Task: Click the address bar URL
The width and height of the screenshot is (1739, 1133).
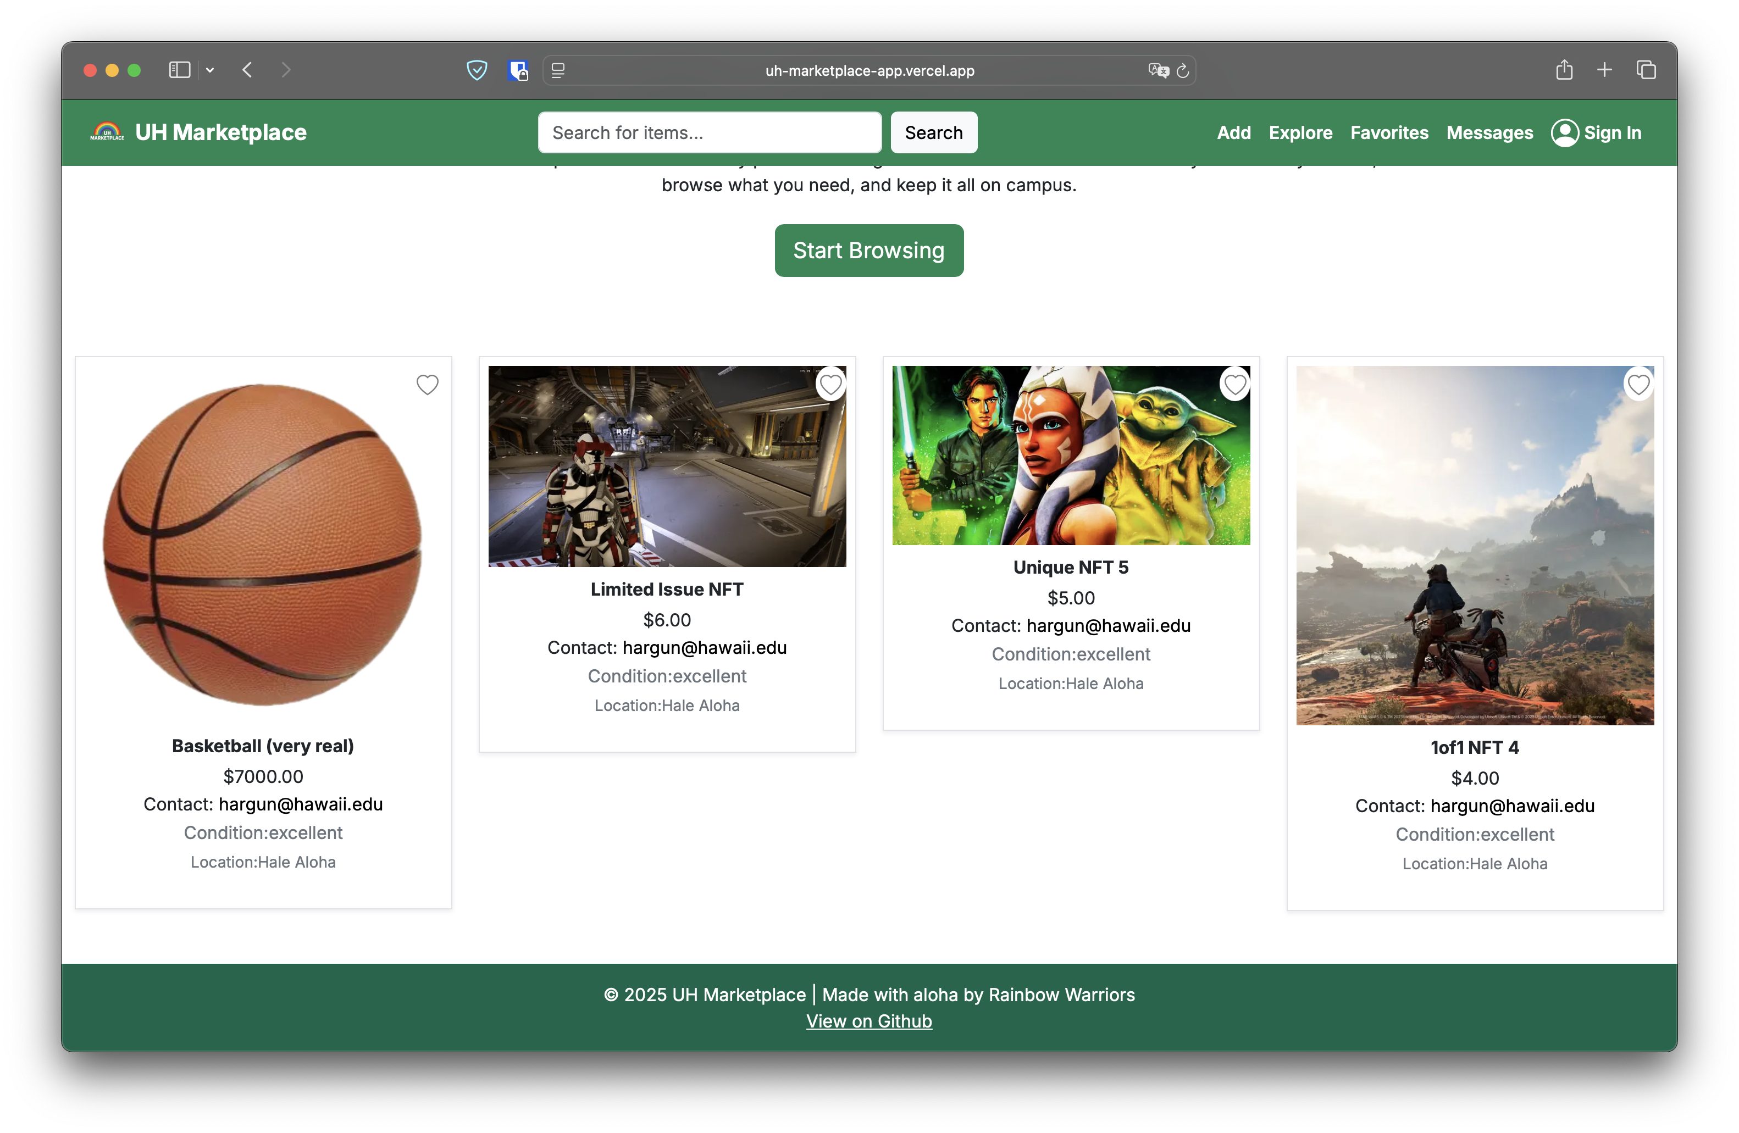Action: coord(869,71)
